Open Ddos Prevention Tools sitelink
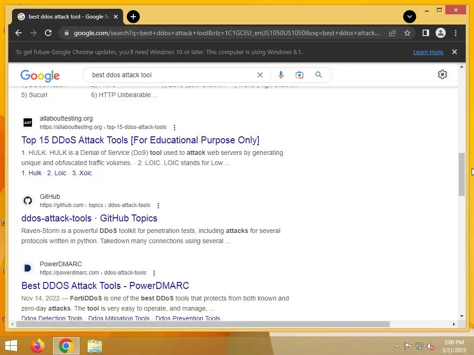Screen dimensions: 474x355 [x=188, y=318]
